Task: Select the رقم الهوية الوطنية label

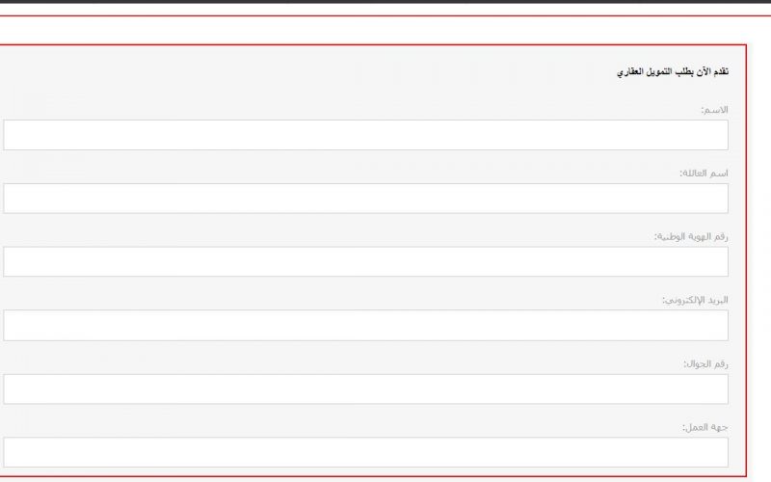Action: coord(691,236)
